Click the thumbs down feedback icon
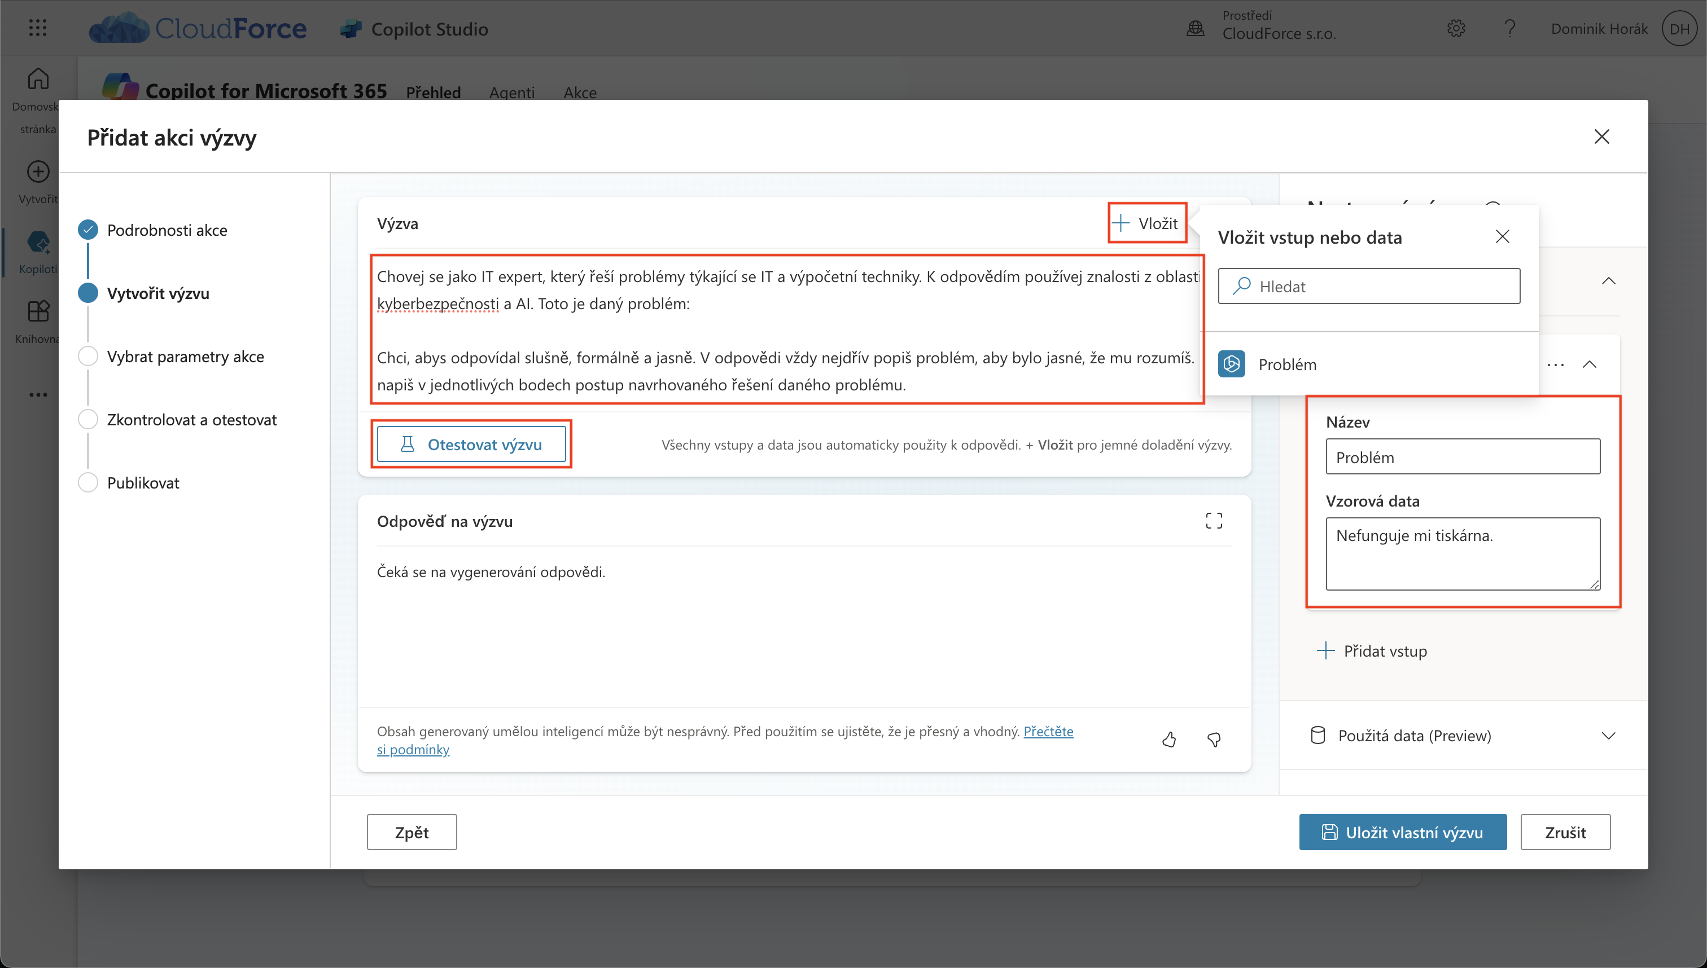The width and height of the screenshot is (1707, 968). point(1214,740)
